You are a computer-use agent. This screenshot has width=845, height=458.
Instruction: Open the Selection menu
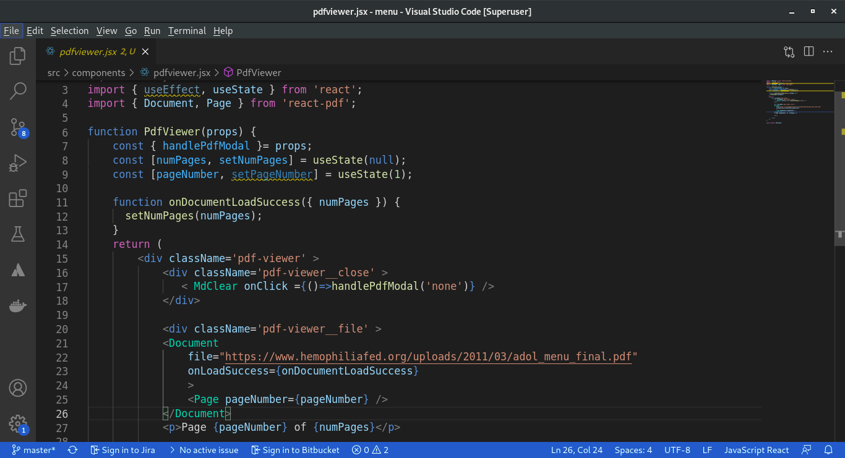69,30
